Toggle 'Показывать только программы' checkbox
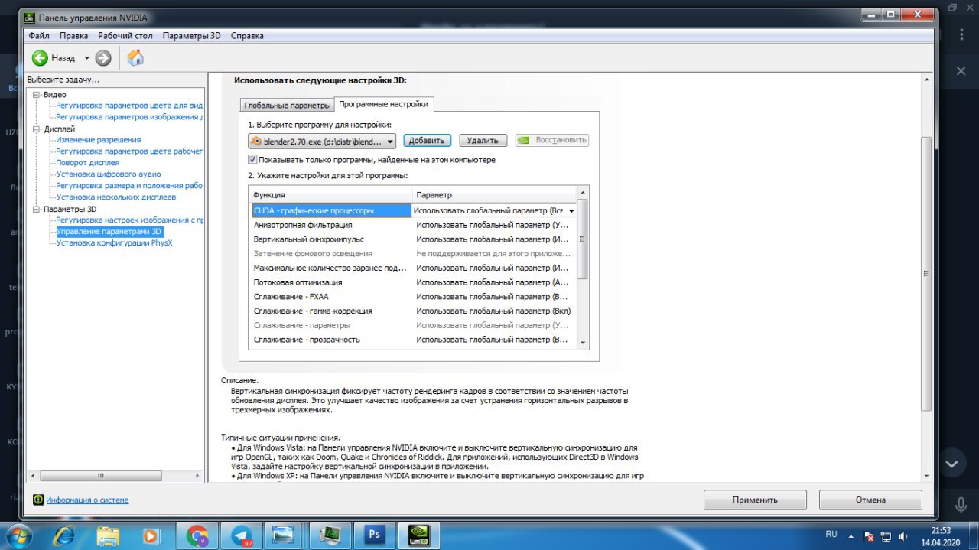979x550 pixels. (x=252, y=160)
